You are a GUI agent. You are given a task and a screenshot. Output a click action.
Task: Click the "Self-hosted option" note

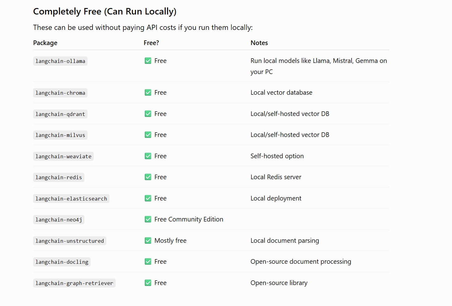[277, 156]
